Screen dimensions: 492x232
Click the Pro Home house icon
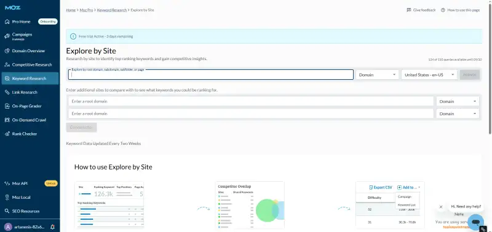(x=7, y=22)
